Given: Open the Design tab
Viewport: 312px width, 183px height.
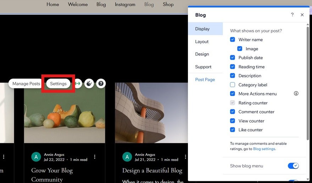Looking at the screenshot, I should click(202, 54).
